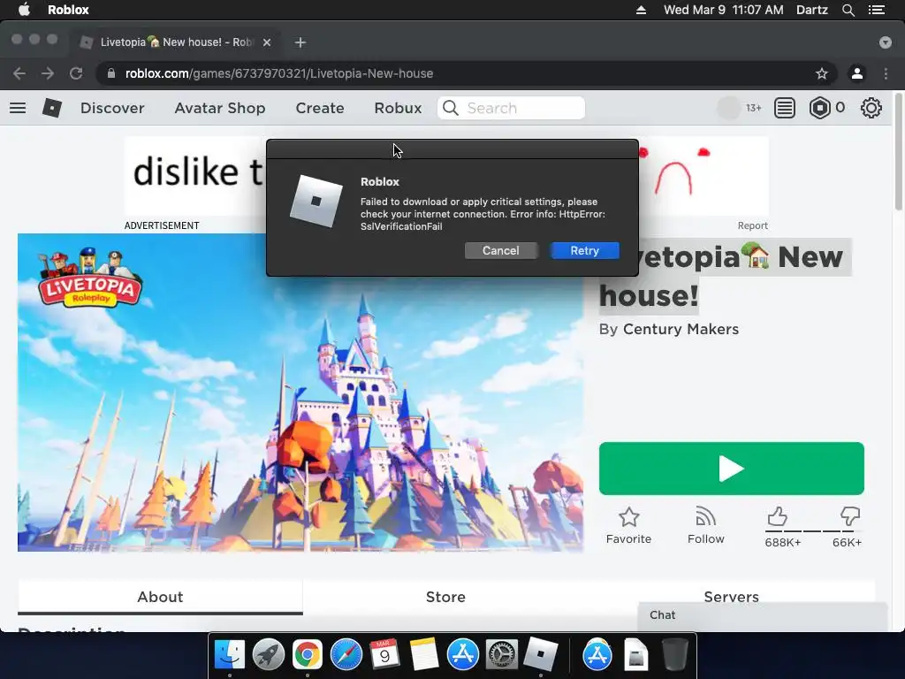This screenshot has width=905, height=679.
Task: Open Calendar from the Dock
Action: (384, 655)
